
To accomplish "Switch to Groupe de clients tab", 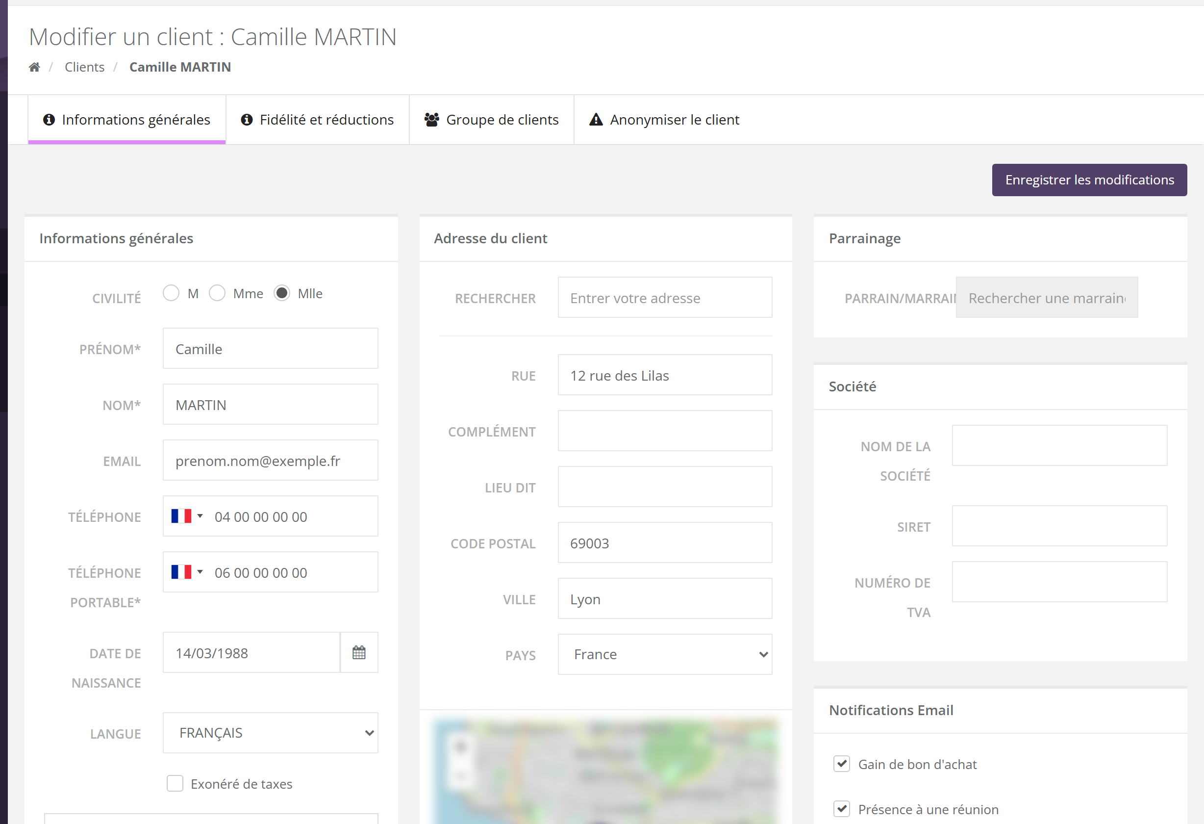I will (492, 120).
